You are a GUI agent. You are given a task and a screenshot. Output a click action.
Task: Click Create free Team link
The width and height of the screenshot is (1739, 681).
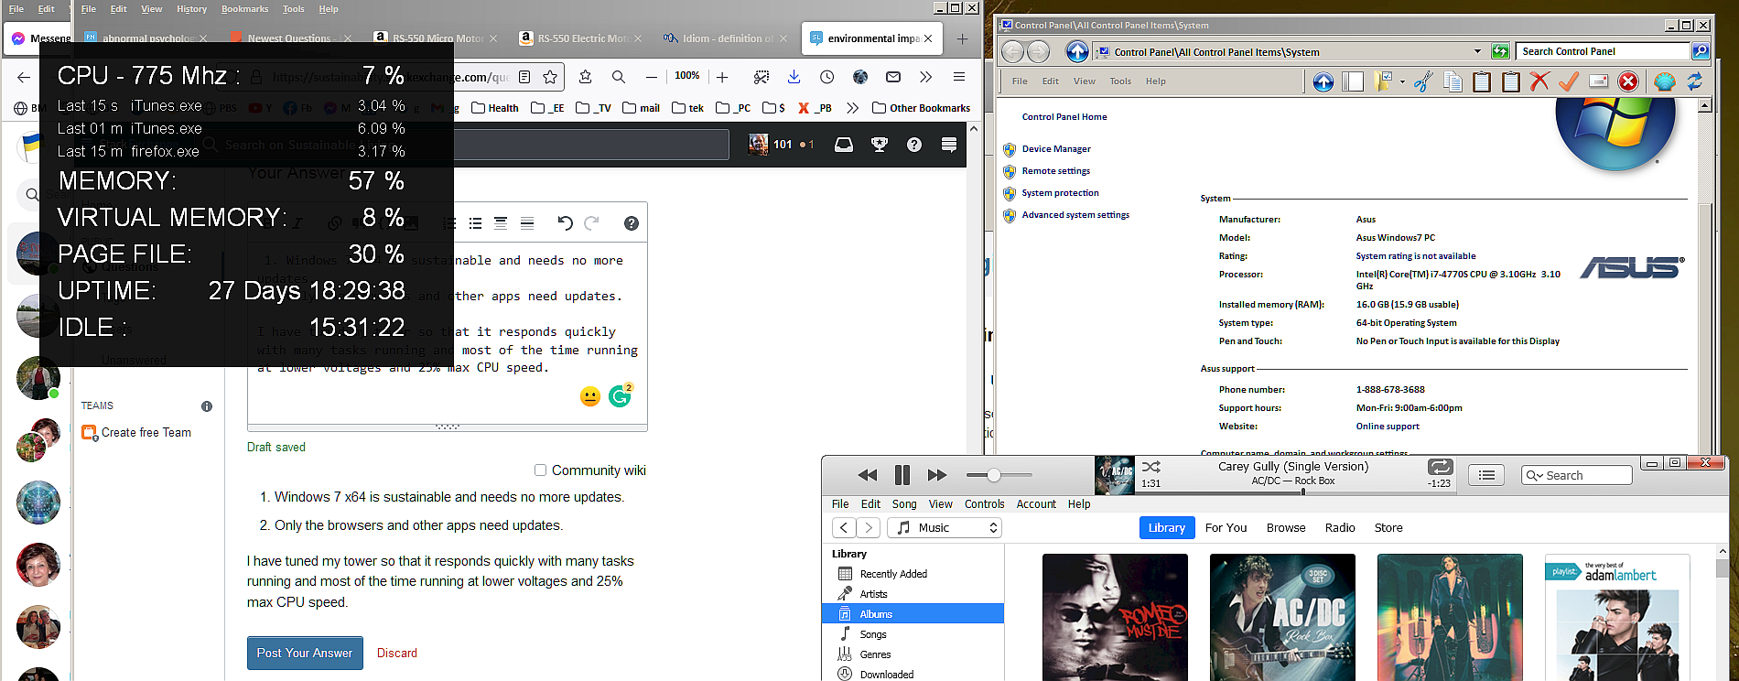click(146, 433)
